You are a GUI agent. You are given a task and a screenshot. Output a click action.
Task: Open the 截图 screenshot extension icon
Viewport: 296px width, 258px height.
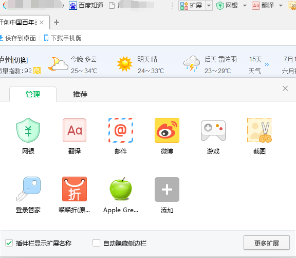(x=260, y=130)
